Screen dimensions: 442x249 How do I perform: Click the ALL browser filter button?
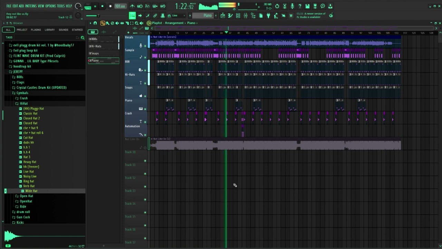click(x=8, y=30)
